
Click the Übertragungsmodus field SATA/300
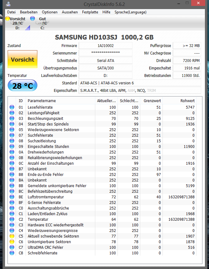click(x=106, y=68)
